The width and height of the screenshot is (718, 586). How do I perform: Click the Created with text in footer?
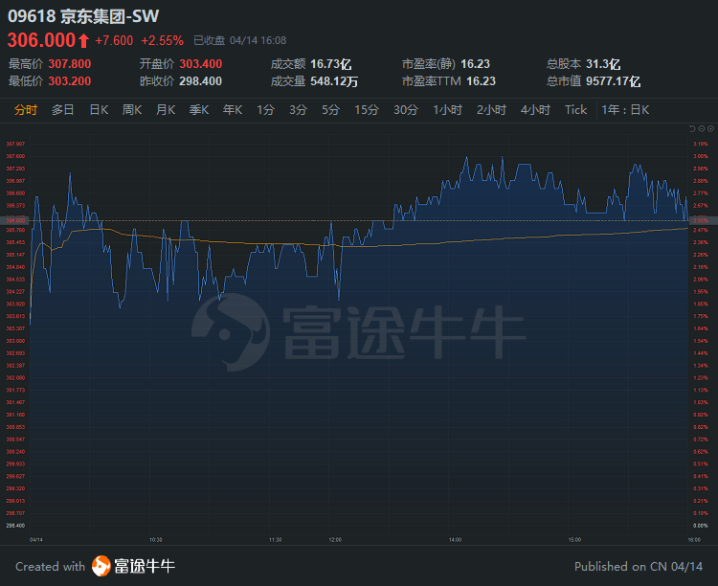[51, 566]
